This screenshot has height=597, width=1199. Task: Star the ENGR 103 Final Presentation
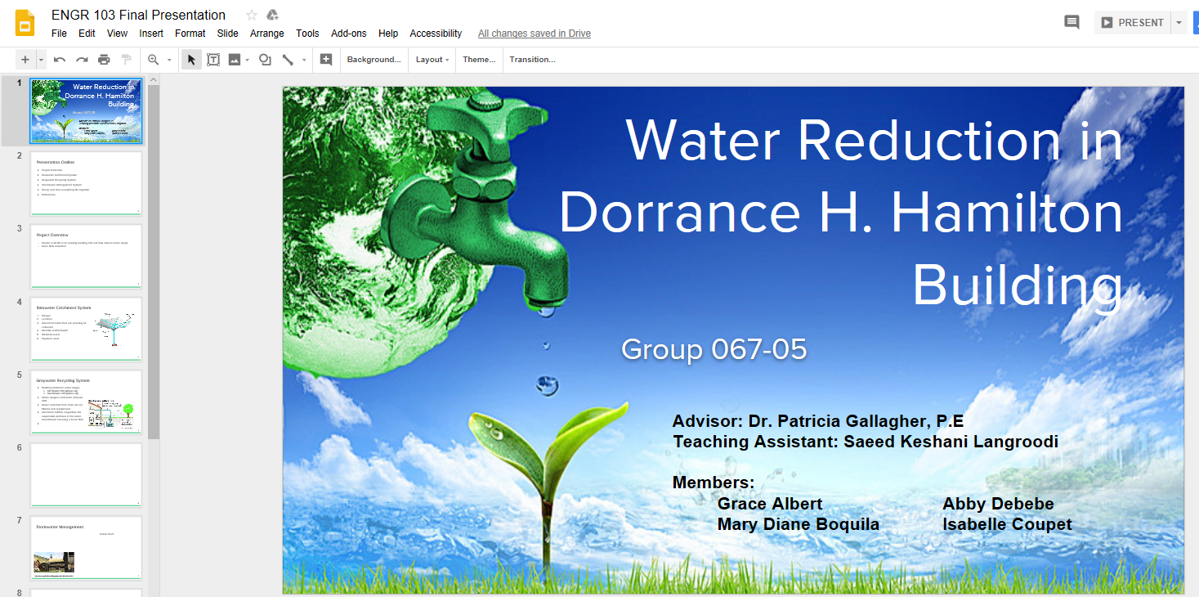(x=252, y=15)
